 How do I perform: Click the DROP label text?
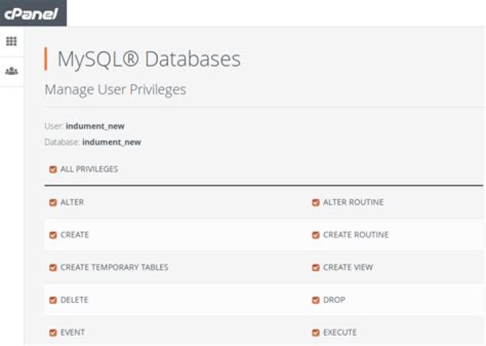[x=334, y=300]
